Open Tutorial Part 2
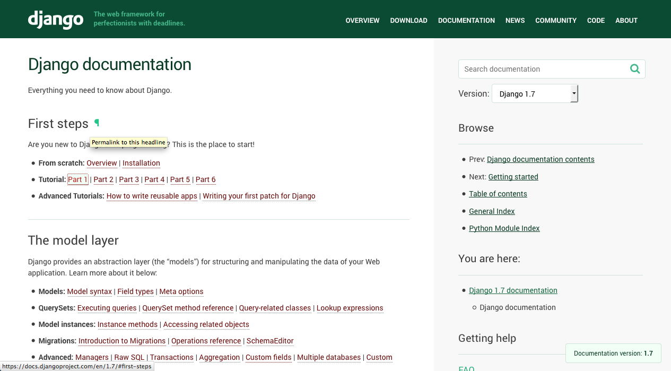 (x=103, y=179)
